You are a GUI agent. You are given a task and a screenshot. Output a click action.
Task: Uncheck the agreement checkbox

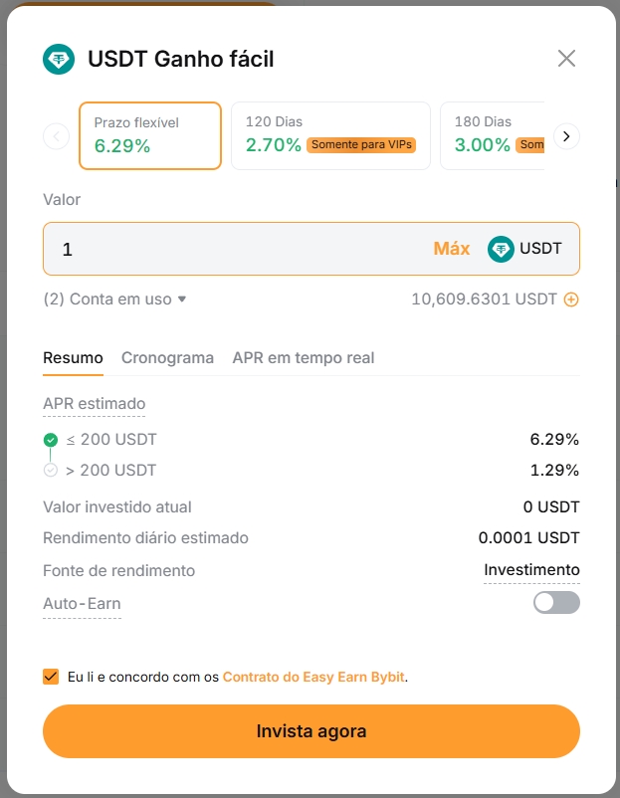51,677
